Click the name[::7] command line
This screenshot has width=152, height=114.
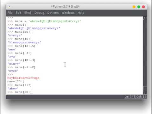[x=19, y=85]
